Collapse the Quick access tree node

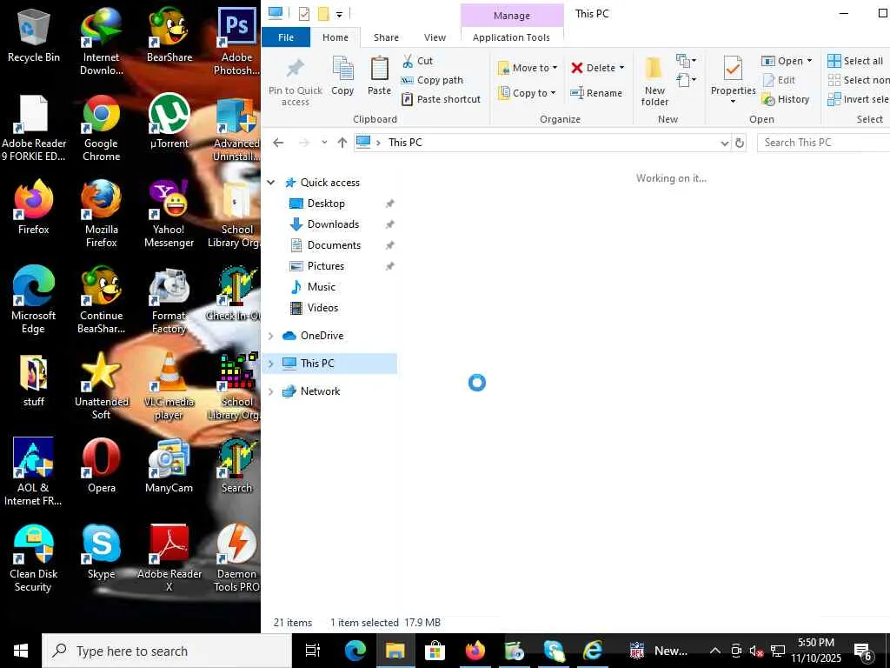coord(271,183)
